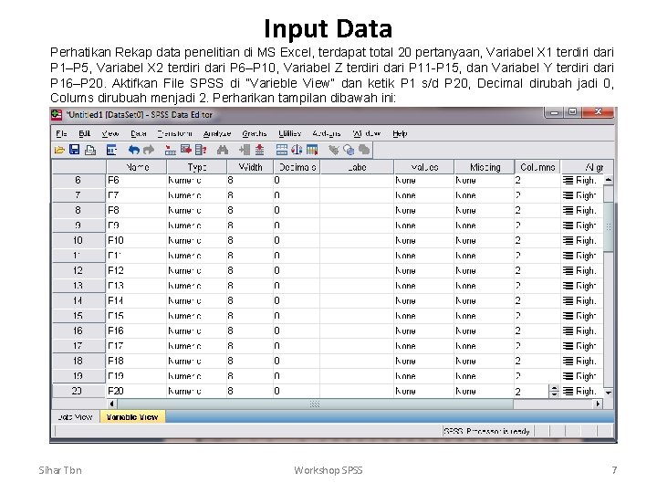
Task: Click the Print toolbar icon
Action: [90, 150]
